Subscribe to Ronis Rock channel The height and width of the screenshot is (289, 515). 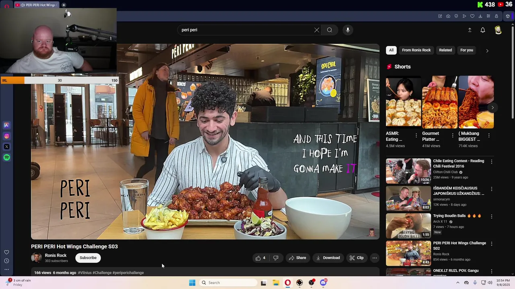tap(88, 258)
